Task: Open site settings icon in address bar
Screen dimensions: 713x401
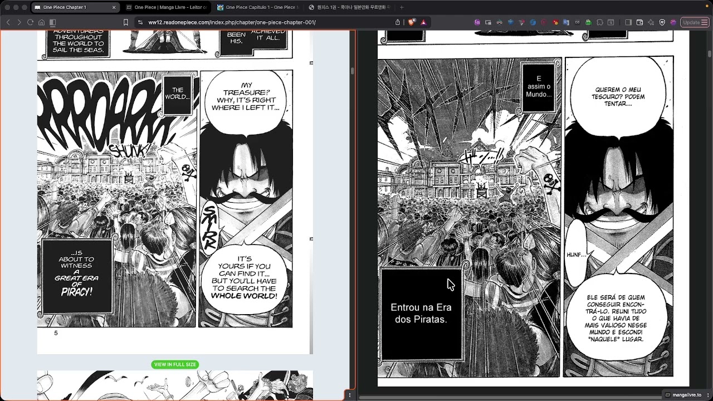Action: point(140,22)
